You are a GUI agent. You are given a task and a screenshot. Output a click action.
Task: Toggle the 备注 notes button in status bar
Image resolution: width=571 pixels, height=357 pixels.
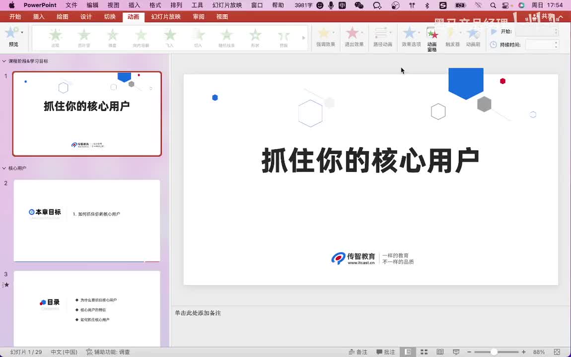click(x=358, y=352)
